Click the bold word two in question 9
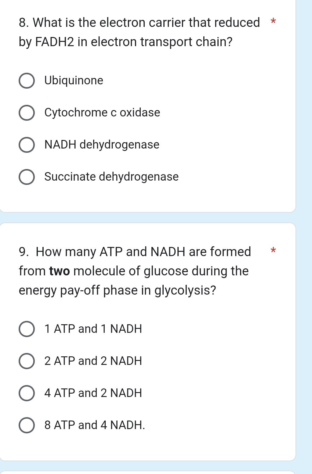The width and height of the screenshot is (312, 474). 60,271
